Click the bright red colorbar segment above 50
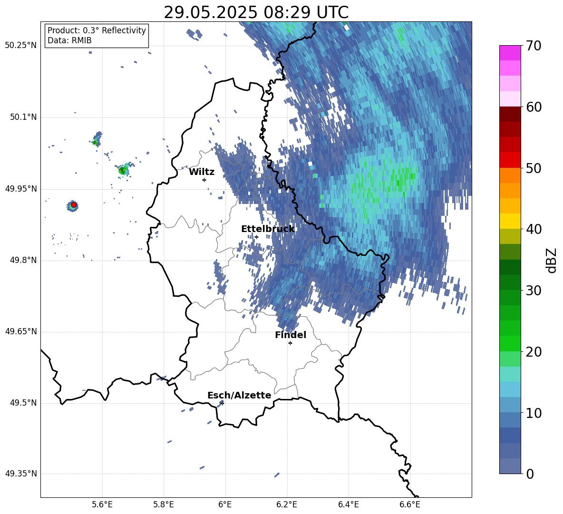Image resolution: width=563 pixels, height=514 pixels. [x=510, y=160]
